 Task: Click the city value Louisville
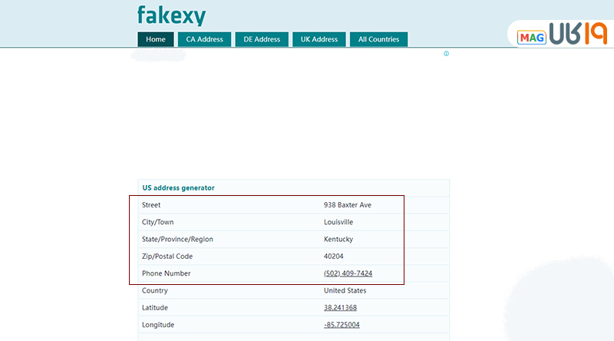(x=338, y=222)
